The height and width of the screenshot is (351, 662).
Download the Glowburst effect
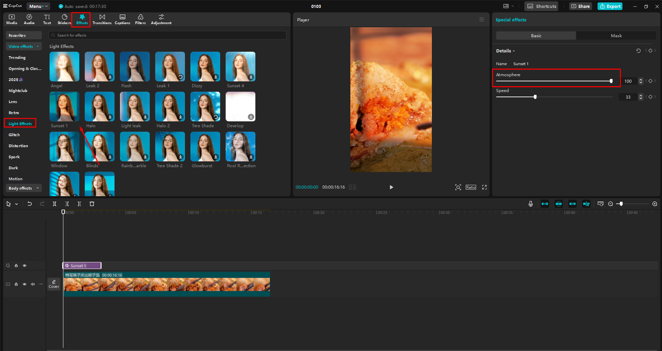coord(216,157)
